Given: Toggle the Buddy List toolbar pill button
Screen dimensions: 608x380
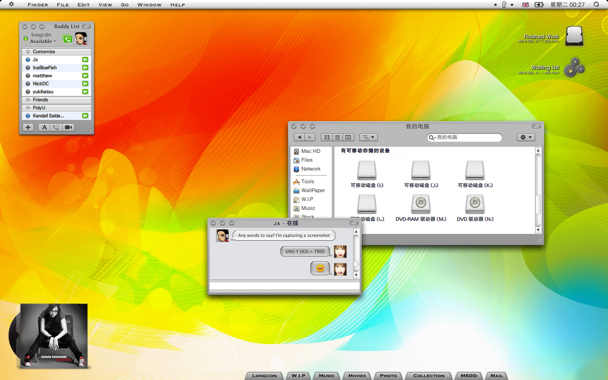Looking at the screenshot, I should click(x=86, y=26).
